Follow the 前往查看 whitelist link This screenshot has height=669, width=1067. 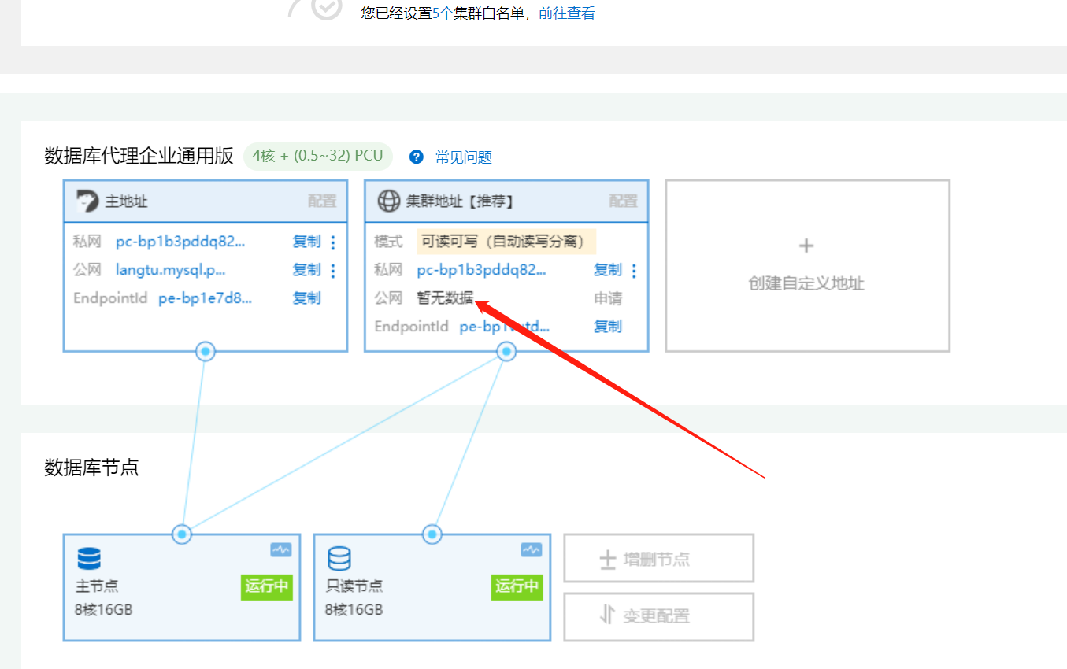coord(567,13)
